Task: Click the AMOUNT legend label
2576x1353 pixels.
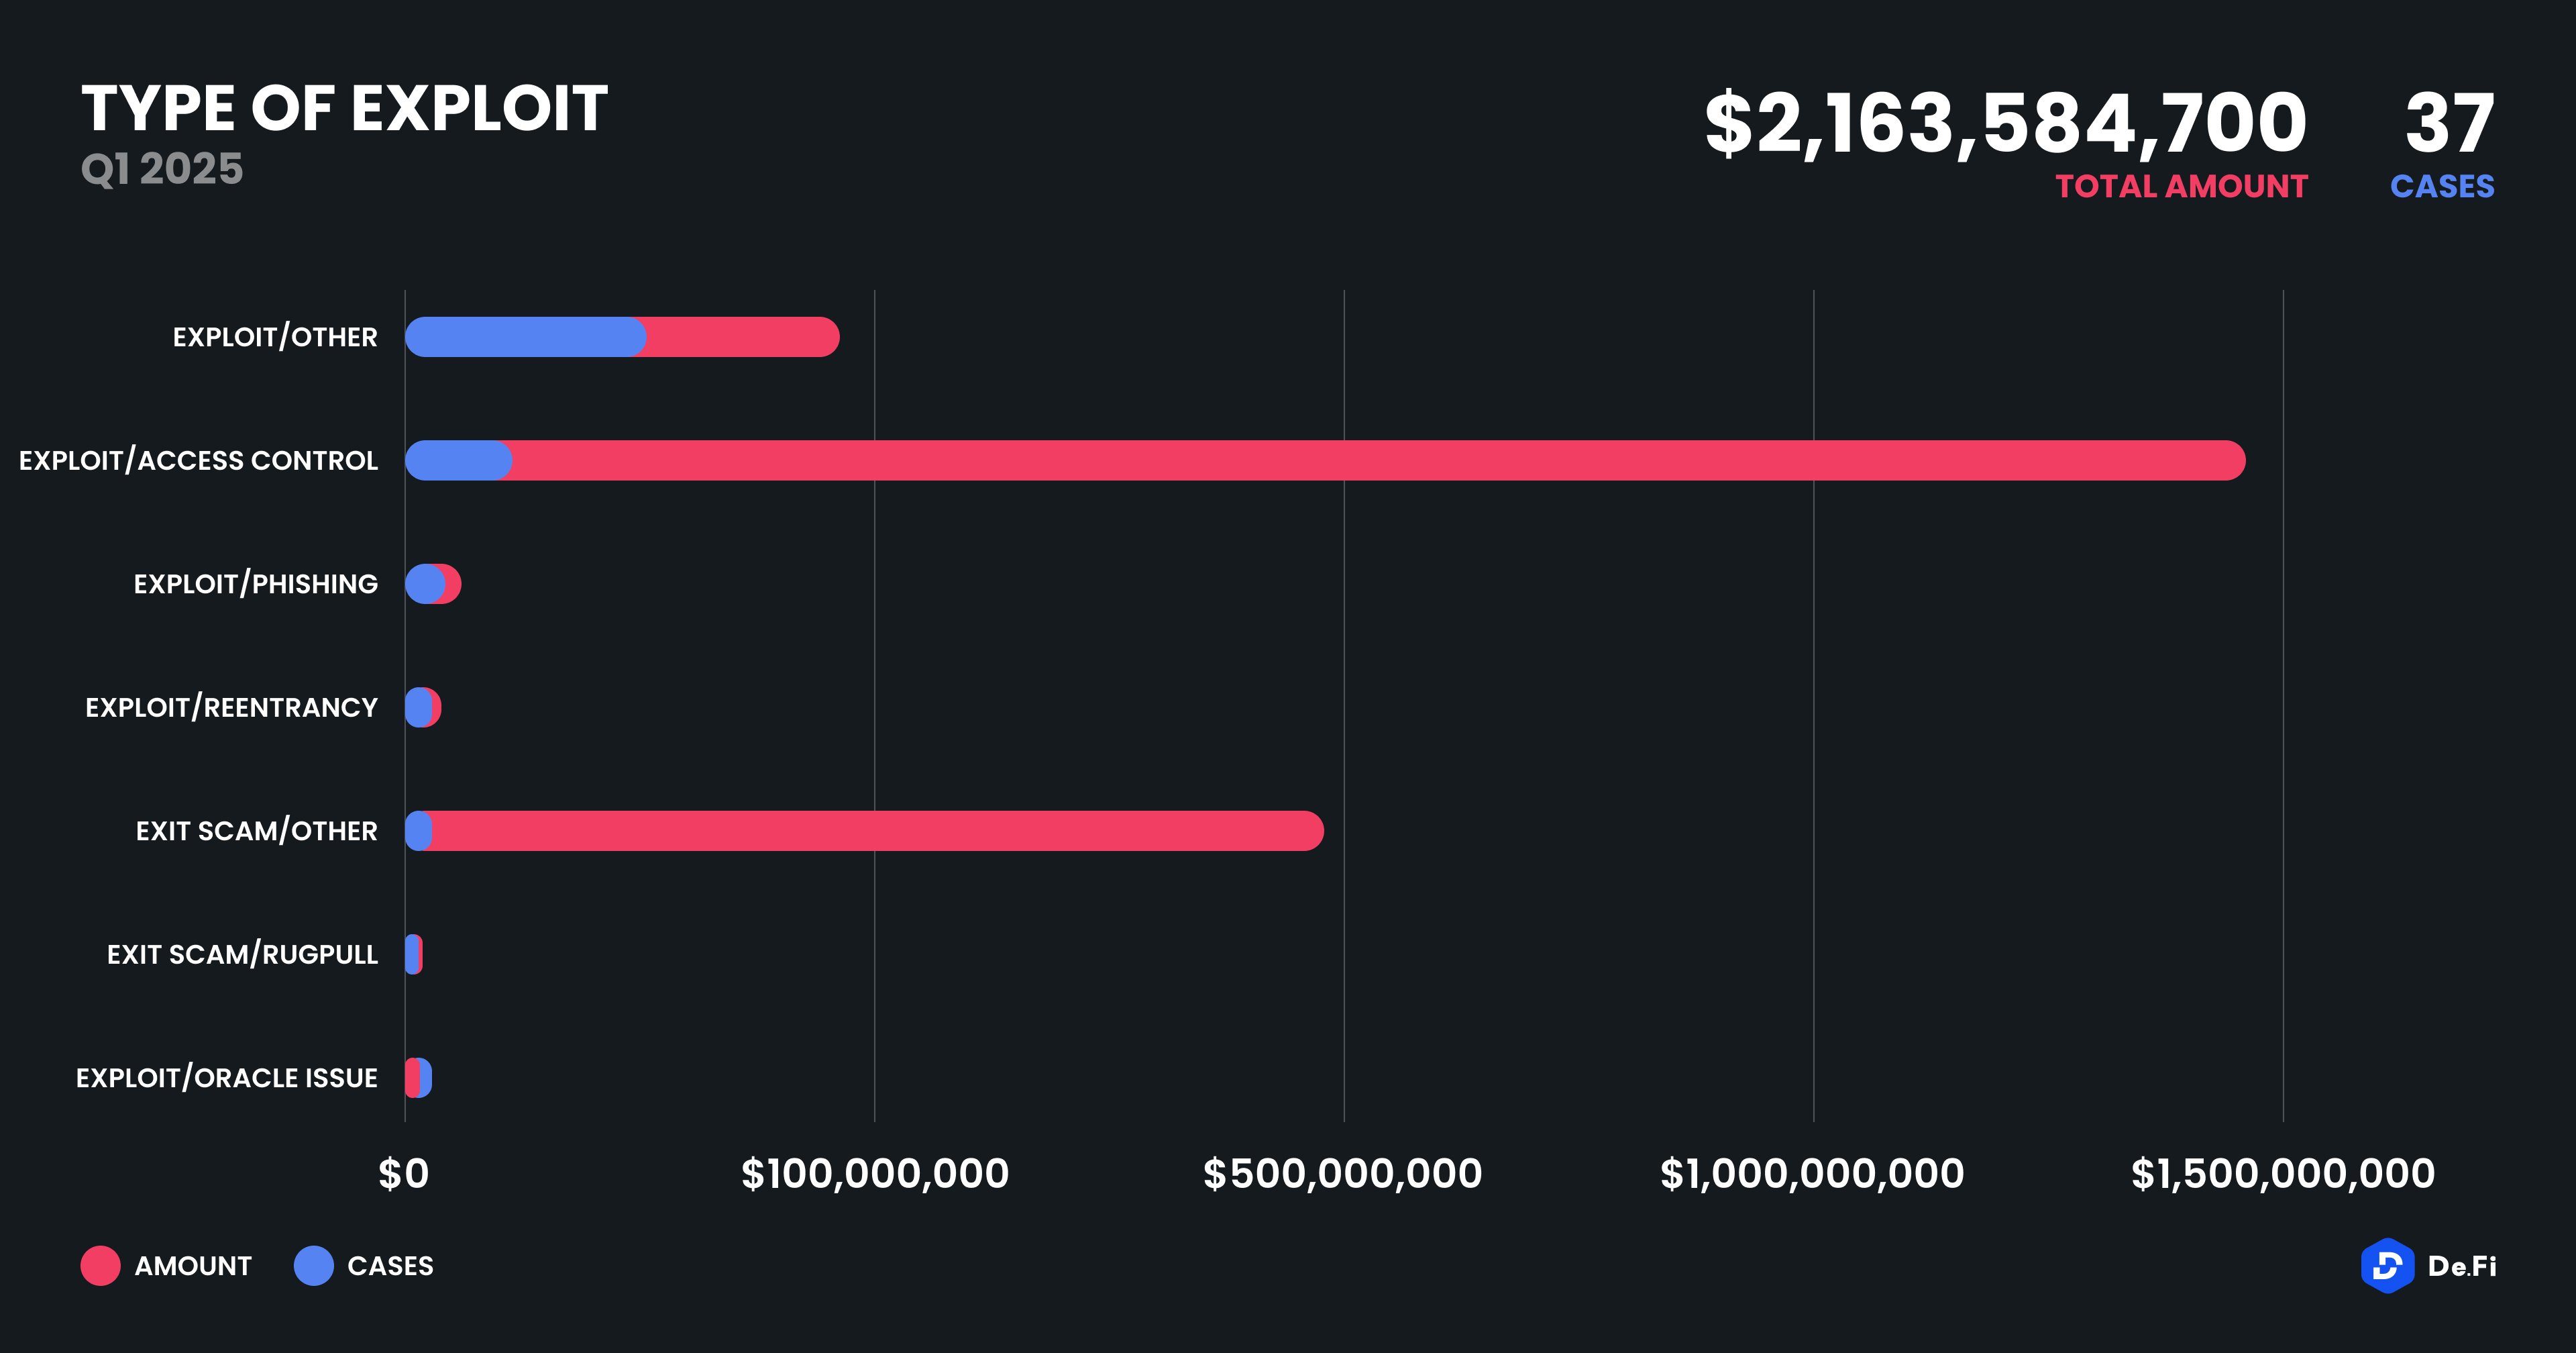Action: (x=193, y=1266)
